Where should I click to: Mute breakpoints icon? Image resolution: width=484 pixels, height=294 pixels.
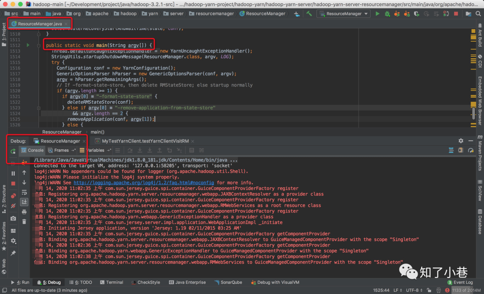(x=13, y=206)
